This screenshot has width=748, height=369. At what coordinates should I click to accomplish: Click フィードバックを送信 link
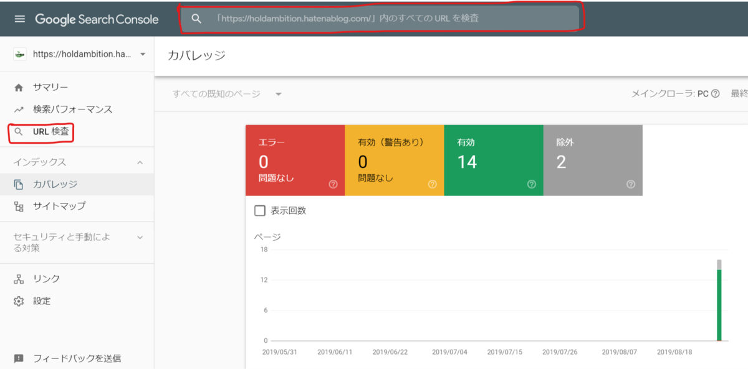tap(77, 358)
